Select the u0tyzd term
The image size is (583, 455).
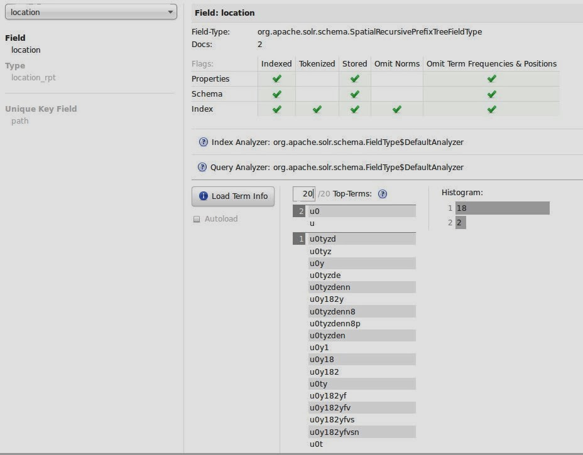[x=322, y=239]
